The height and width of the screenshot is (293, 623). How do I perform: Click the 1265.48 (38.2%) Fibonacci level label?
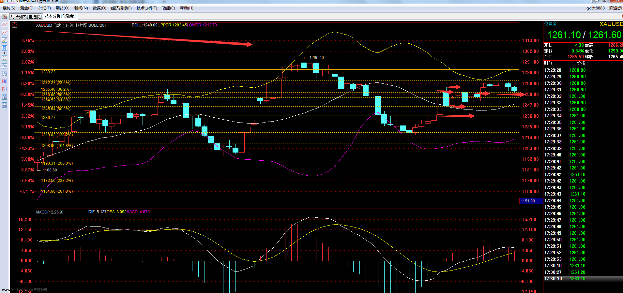coord(56,89)
